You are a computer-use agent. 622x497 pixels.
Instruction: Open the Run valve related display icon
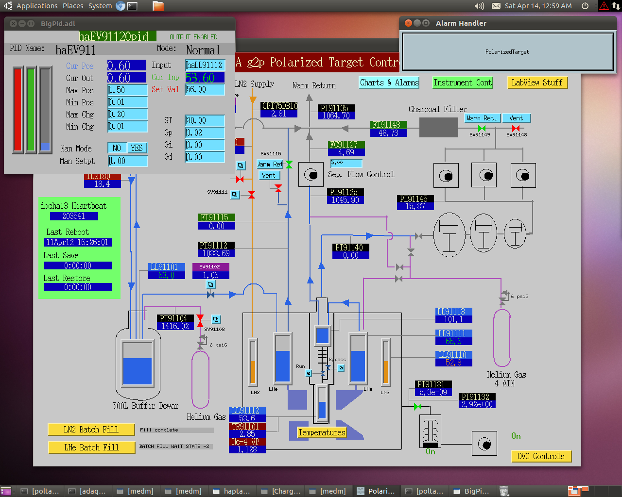pos(309,373)
